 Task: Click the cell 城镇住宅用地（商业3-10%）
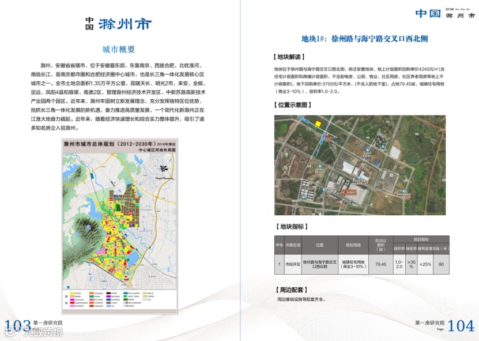(x=353, y=264)
